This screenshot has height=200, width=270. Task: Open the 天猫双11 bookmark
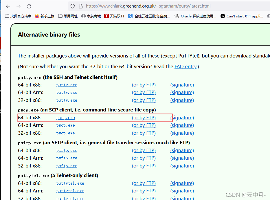point(114,16)
